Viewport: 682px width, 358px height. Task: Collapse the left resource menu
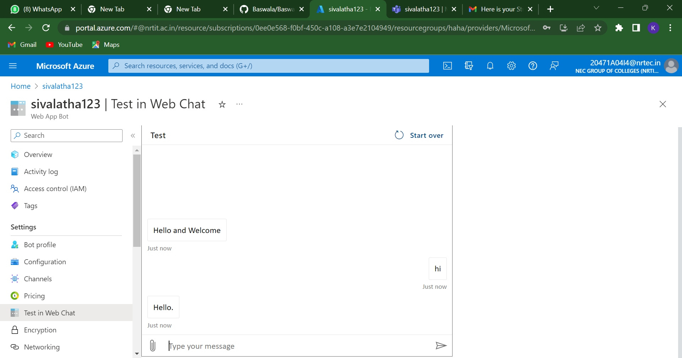tap(133, 136)
